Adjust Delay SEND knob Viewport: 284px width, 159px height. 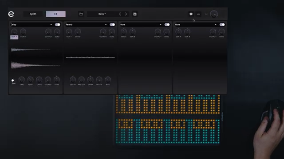coord(57,32)
